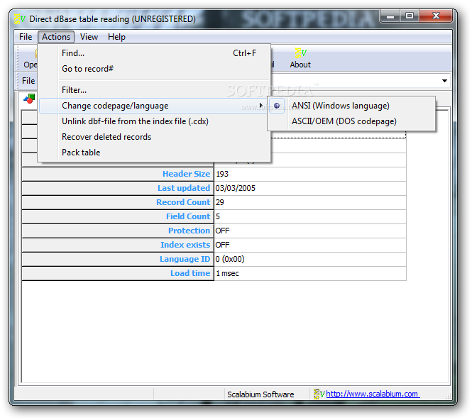
Task: Open the View menu
Action: coord(89,37)
